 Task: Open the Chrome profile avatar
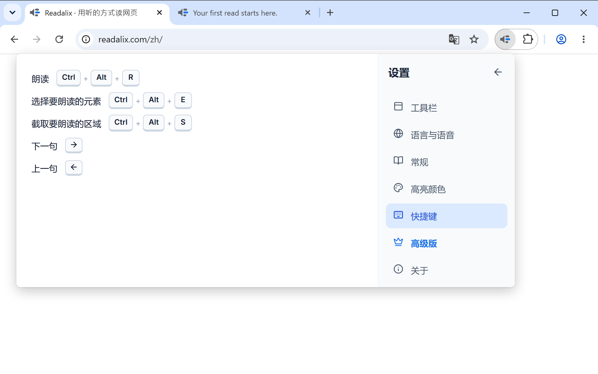561,39
